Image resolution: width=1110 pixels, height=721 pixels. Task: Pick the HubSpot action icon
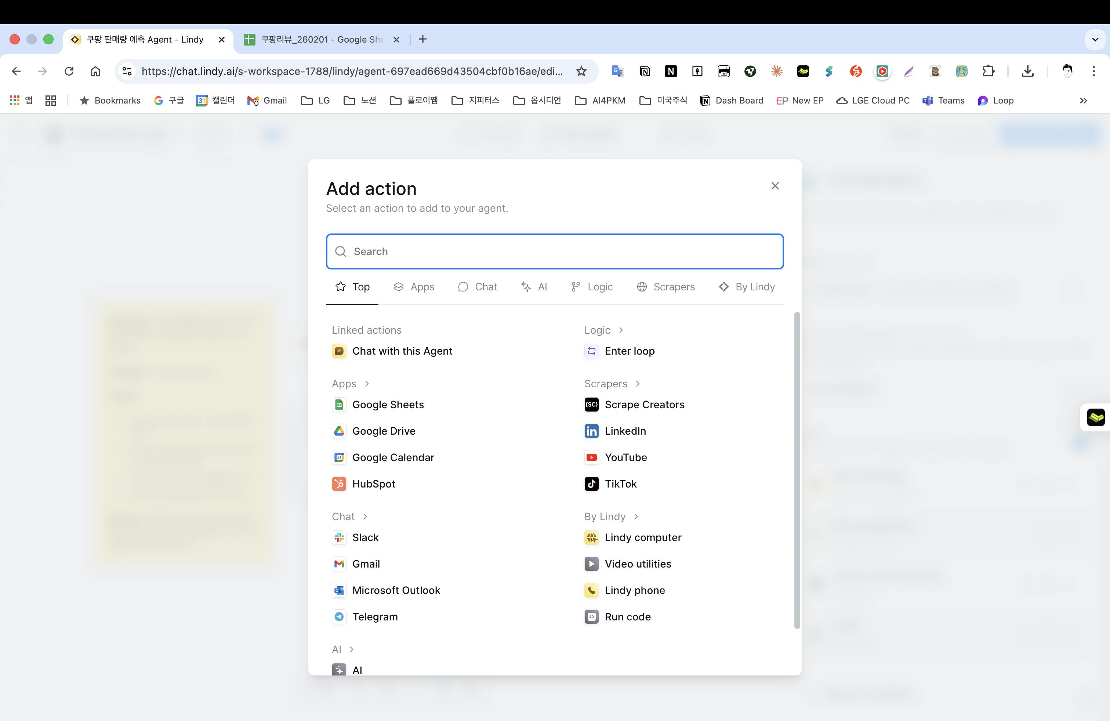[x=339, y=484]
